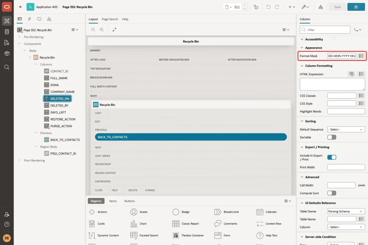Zoom out the layout view

[x=93, y=29]
